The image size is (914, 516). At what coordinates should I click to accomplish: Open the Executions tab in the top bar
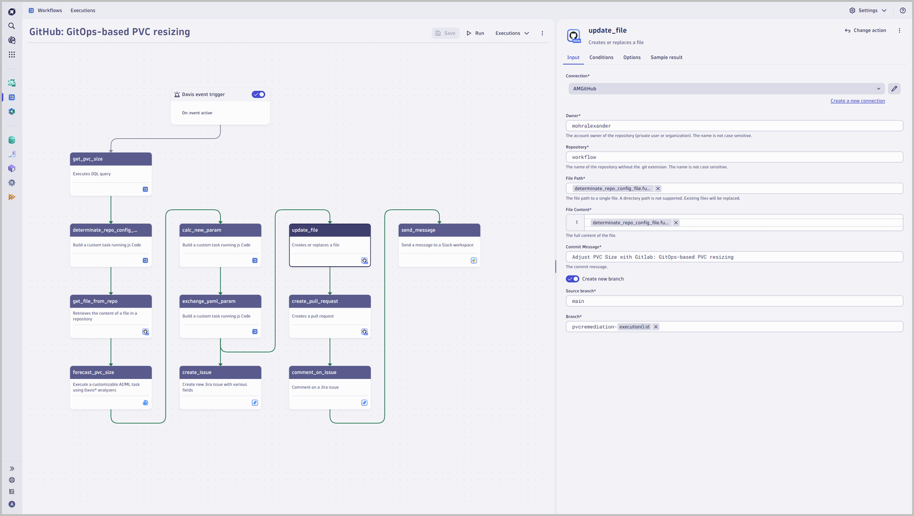tap(83, 10)
